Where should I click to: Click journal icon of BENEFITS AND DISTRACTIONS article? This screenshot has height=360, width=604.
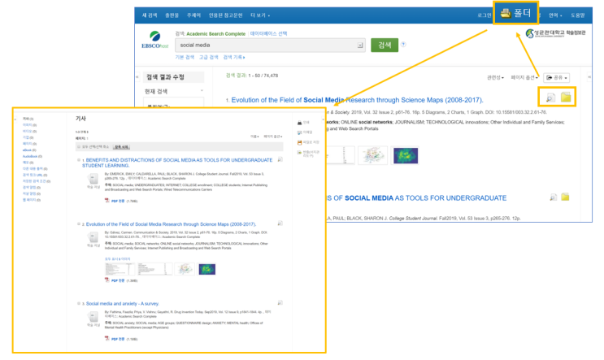pyautogui.click(x=93, y=179)
